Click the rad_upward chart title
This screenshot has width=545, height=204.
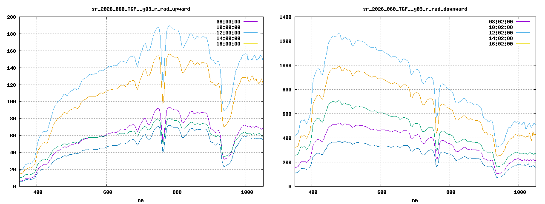click(x=141, y=8)
